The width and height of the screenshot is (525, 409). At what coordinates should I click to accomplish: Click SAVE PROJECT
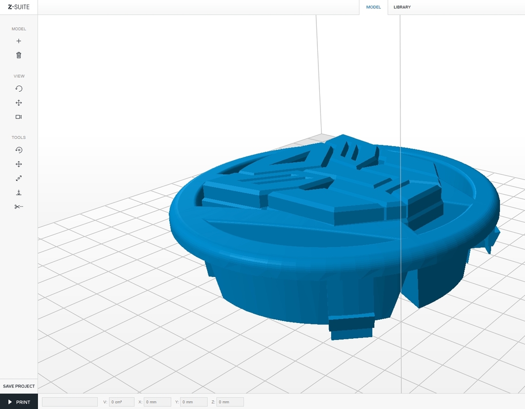coord(18,386)
